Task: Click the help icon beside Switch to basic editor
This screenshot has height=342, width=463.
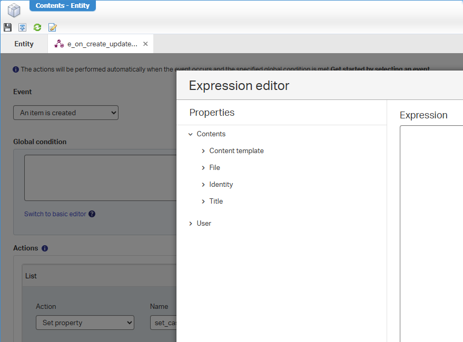Action: pos(92,214)
